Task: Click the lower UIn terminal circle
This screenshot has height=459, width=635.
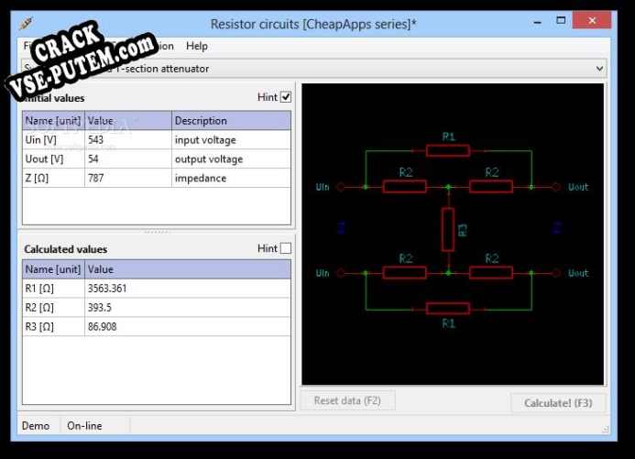Action: pos(341,273)
